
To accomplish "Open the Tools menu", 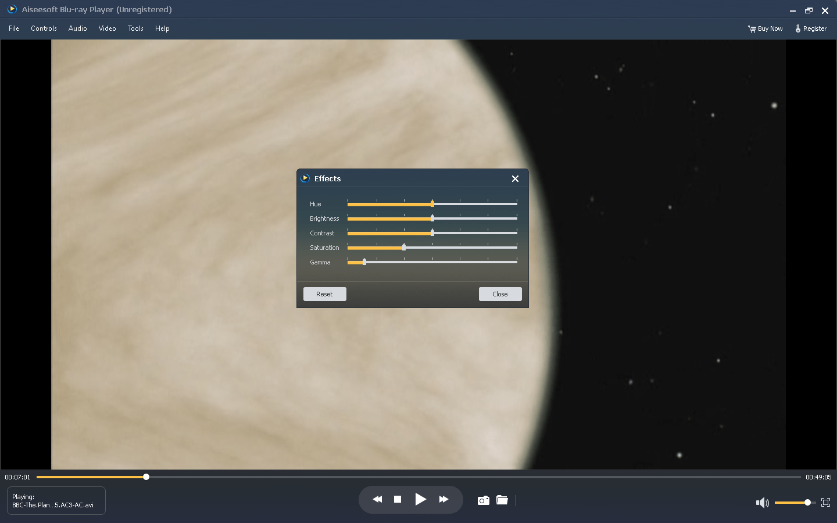I will 135,28.
